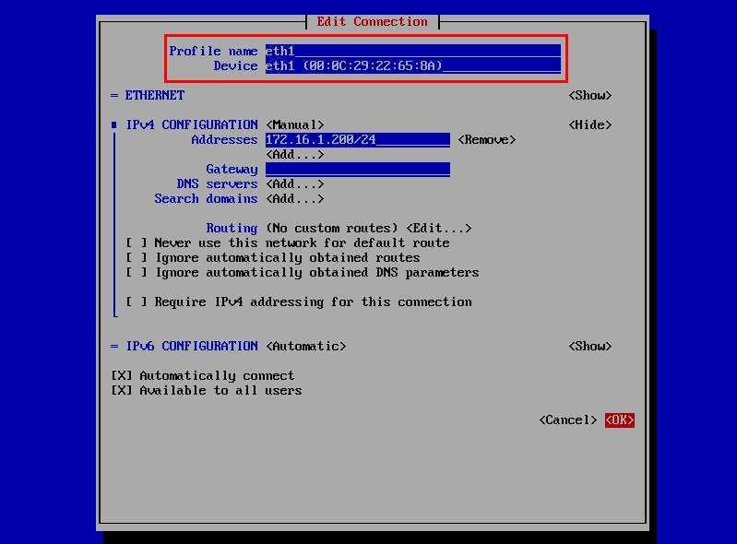Image resolution: width=737 pixels, height=544 pixels.
Task: Click the Edit Connection title text
Action: click(372, 21)
